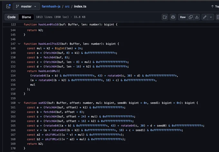Switch to the Code view tab

pos(12,17)
